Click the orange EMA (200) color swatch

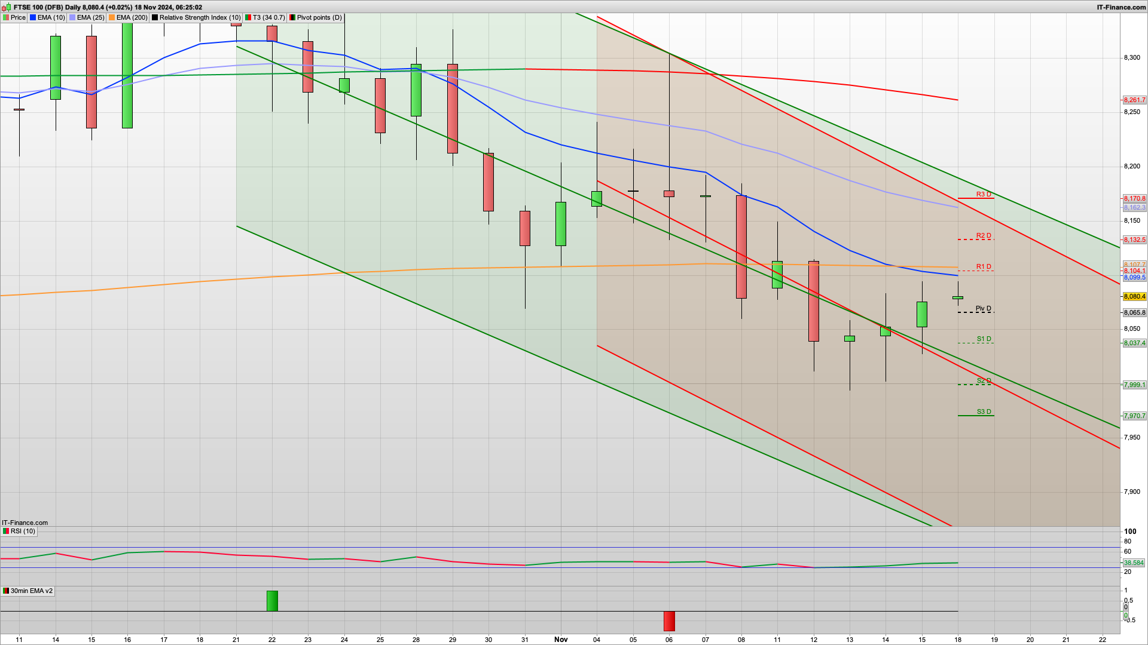tap(112, 17)
